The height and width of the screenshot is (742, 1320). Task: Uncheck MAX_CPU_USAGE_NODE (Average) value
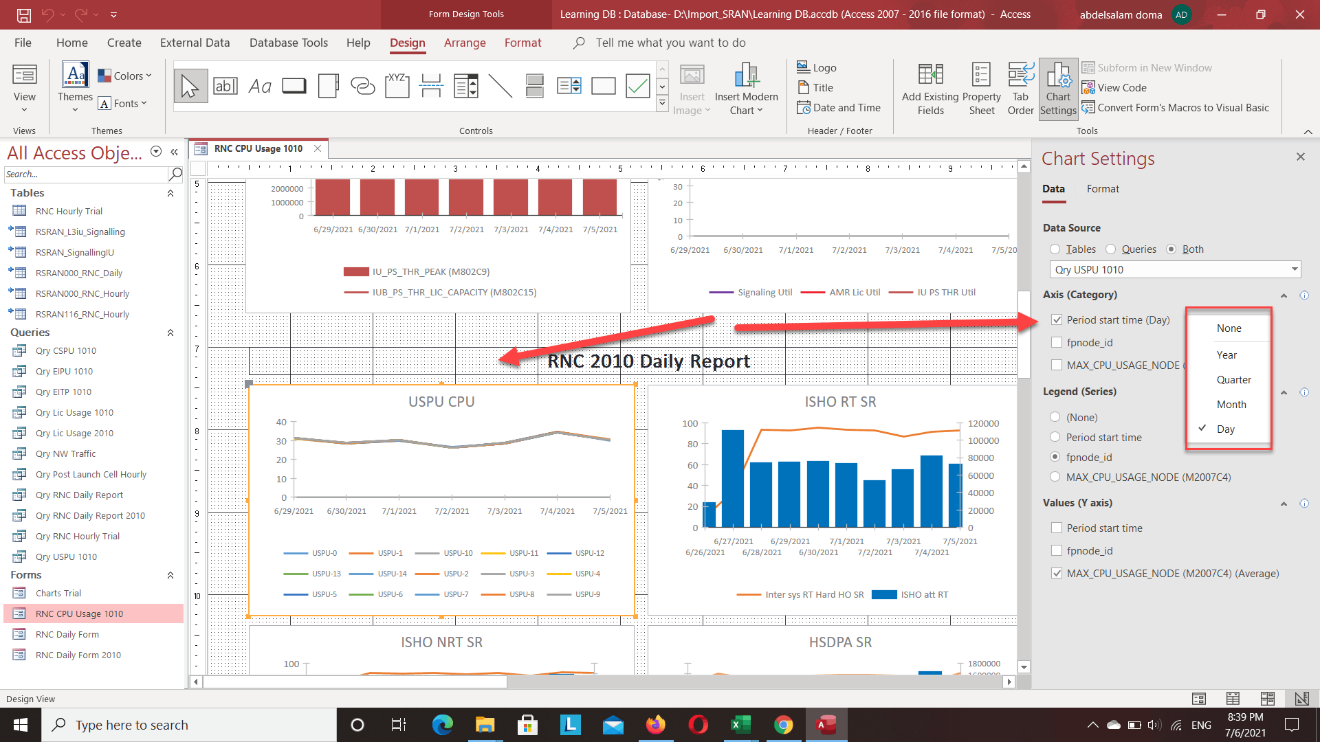1057,574
